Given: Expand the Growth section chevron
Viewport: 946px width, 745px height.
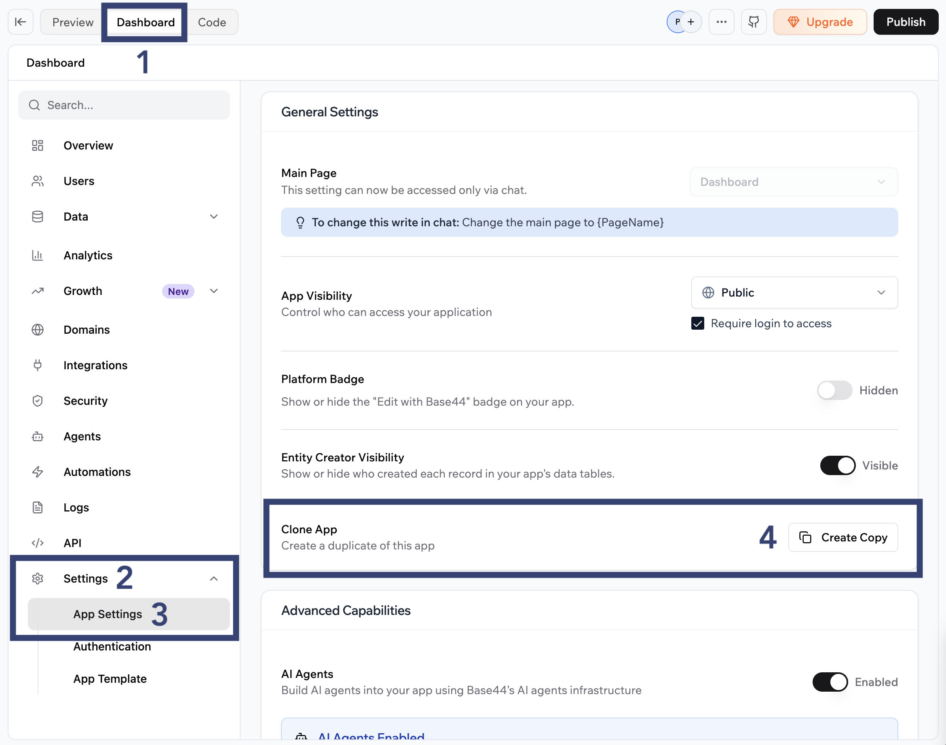Looking at the screenshot, I should click(214, 291).
